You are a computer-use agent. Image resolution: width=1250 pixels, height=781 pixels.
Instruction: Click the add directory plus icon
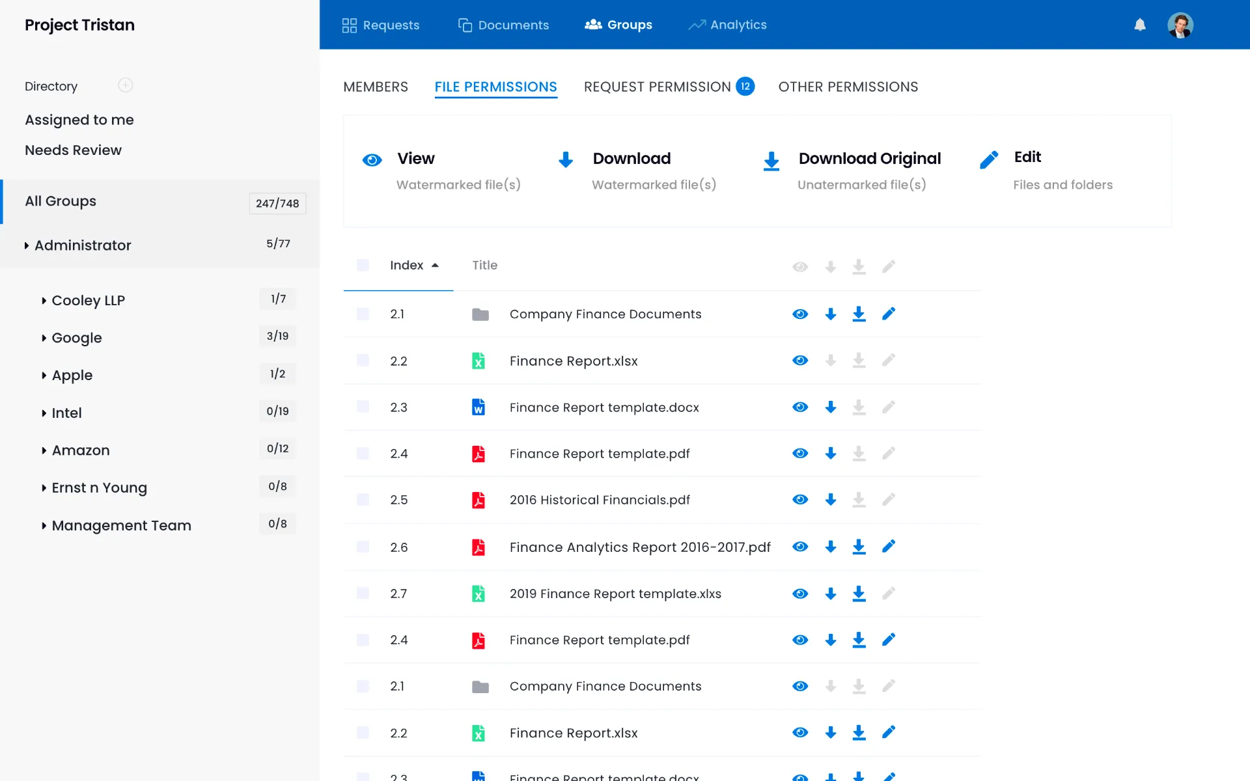pos(126,85)
